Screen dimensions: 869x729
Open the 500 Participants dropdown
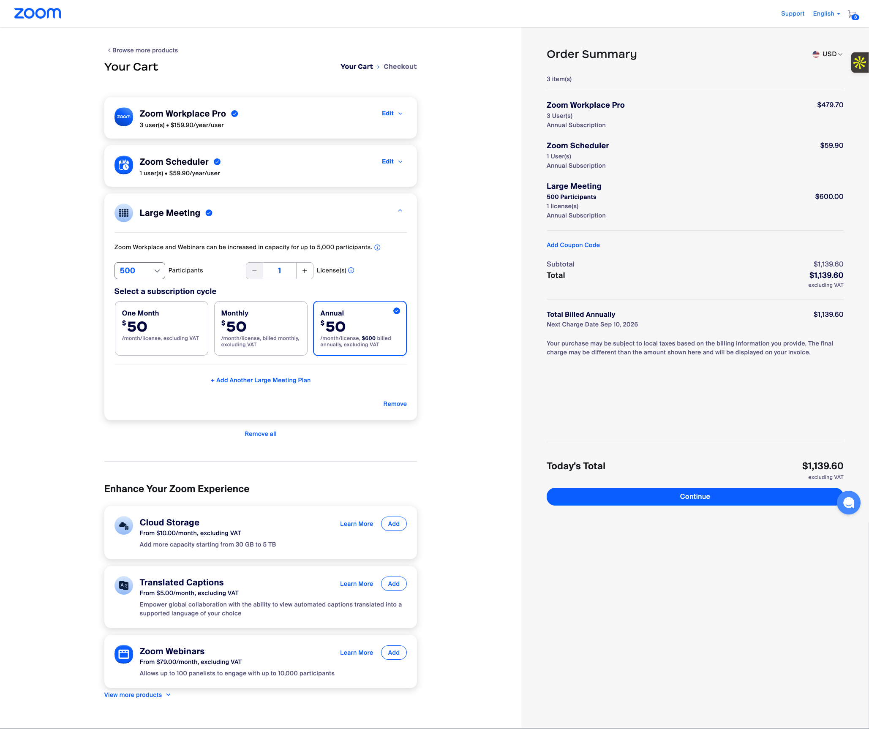coord(139,271)
